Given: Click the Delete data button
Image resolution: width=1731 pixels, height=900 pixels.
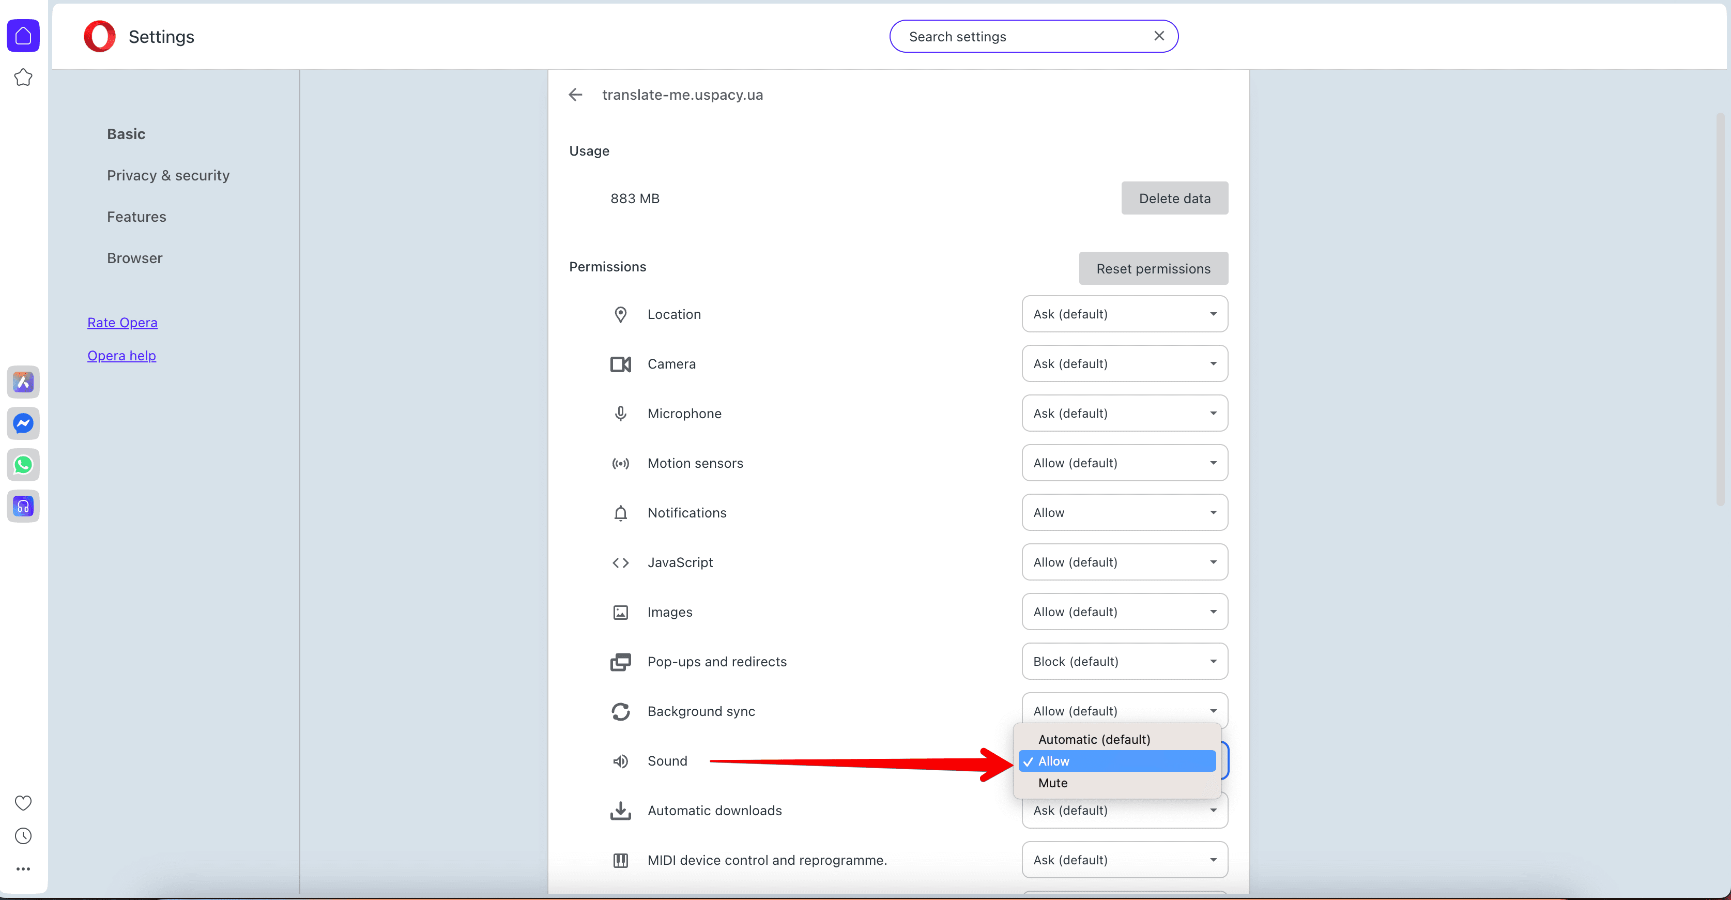Looking at the screenshot, I should pos(1175,199).
